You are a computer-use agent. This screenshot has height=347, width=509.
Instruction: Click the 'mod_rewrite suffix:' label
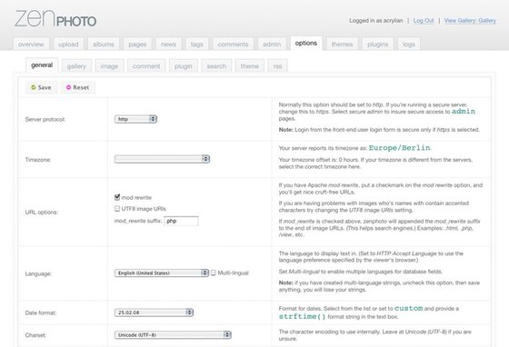(x=138, y=221)
